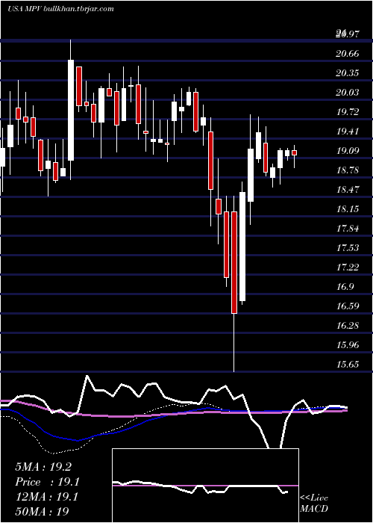Click the '12MA : 19.1' readout
Viewport: 373px width, 523px height.
46,497
